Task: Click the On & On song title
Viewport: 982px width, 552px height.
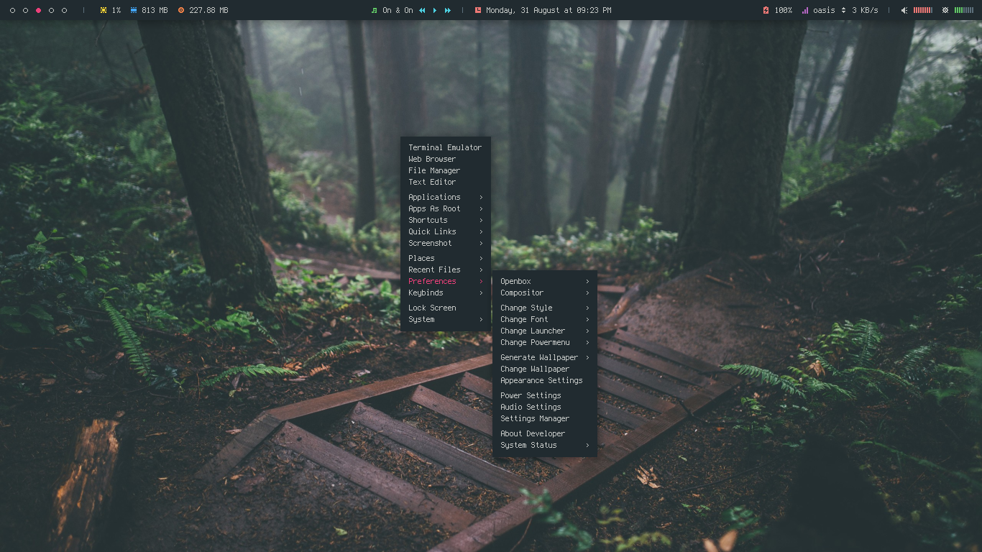Action: pyautogui.click(x=398, y=10)
